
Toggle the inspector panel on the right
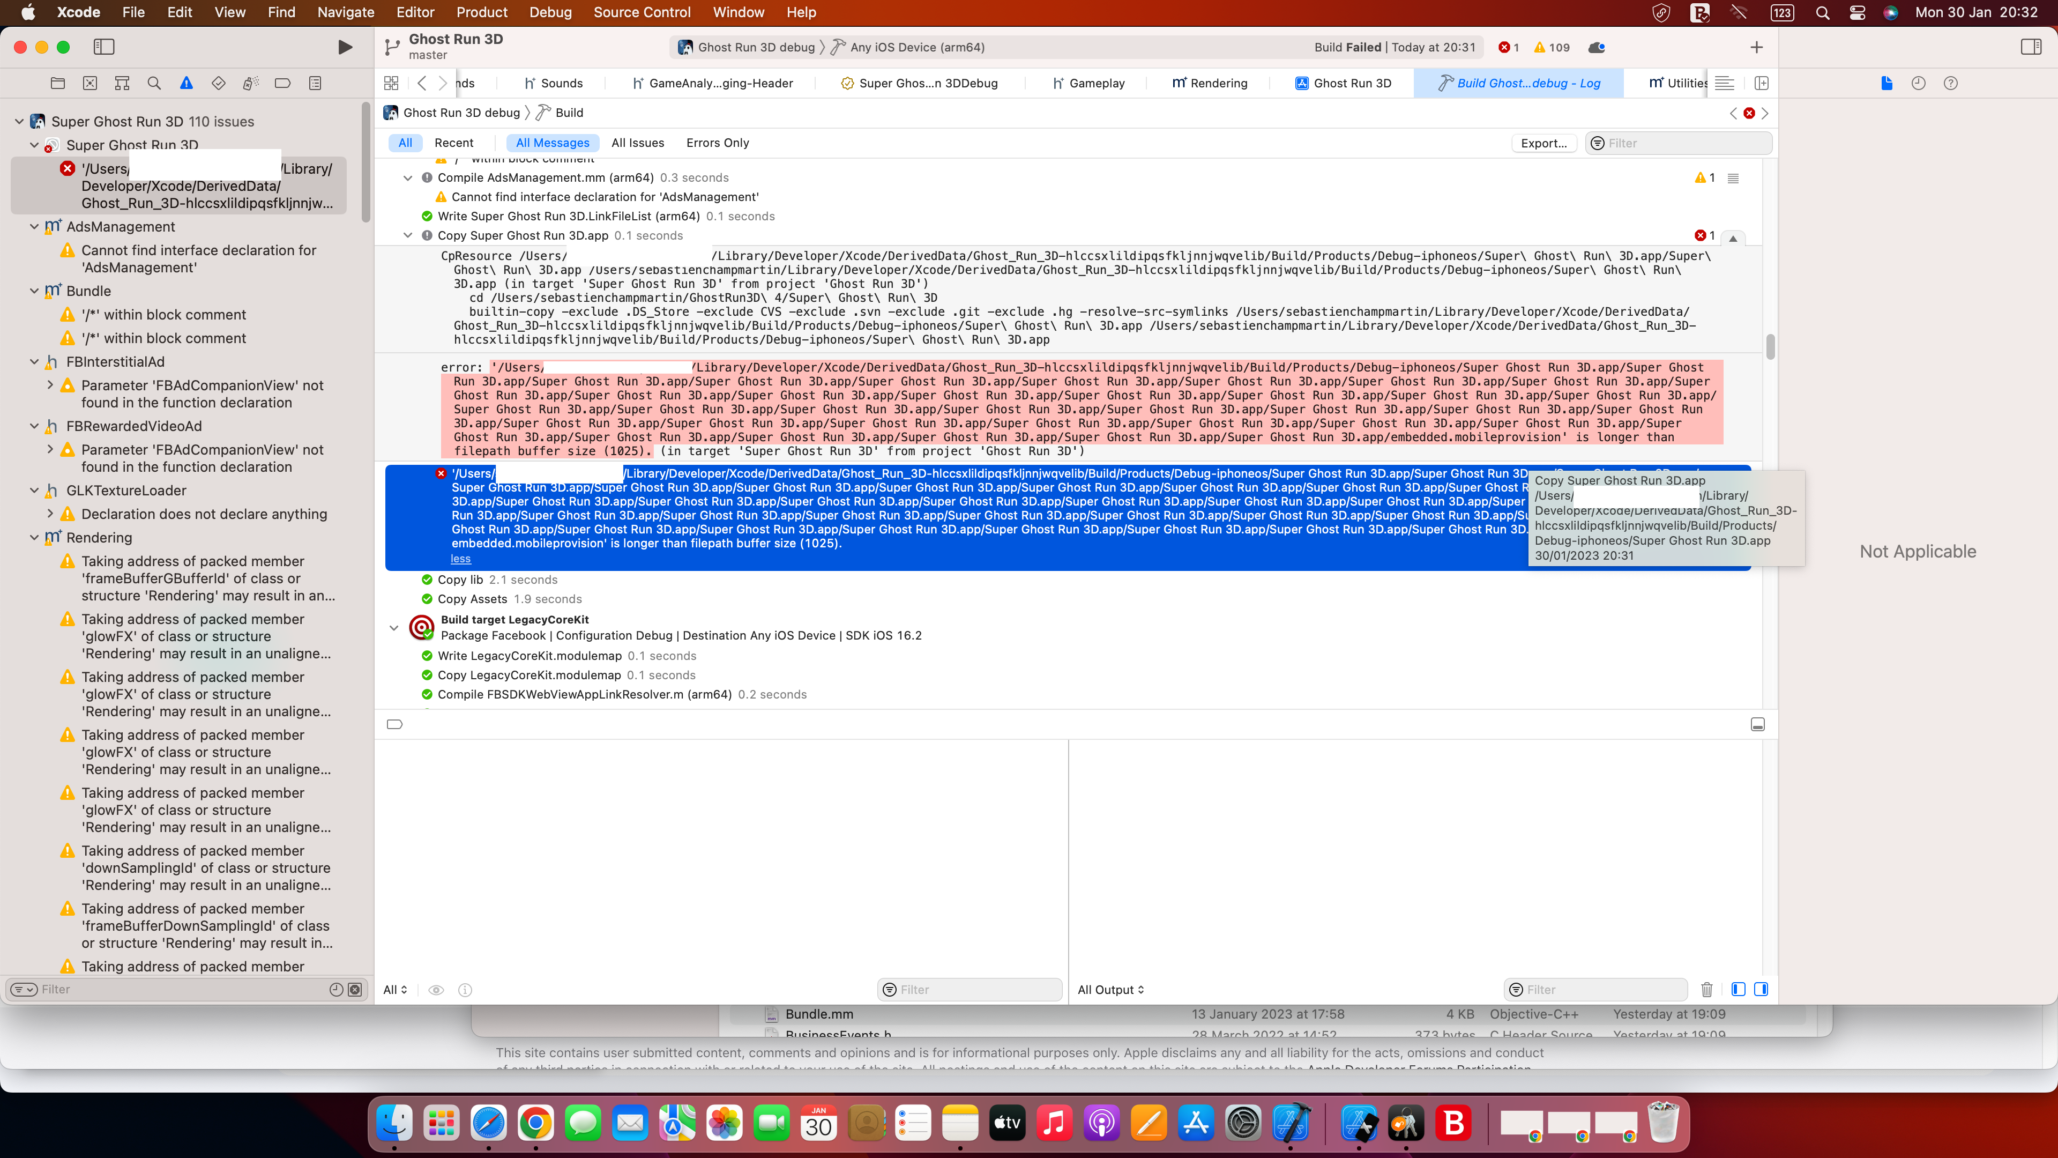tap(2031, 47)
